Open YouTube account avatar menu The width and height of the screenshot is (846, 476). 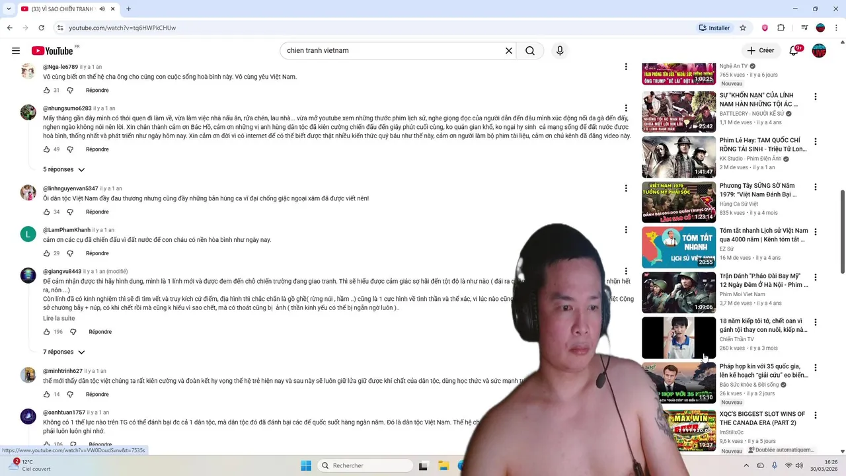(x=819, y=51)
